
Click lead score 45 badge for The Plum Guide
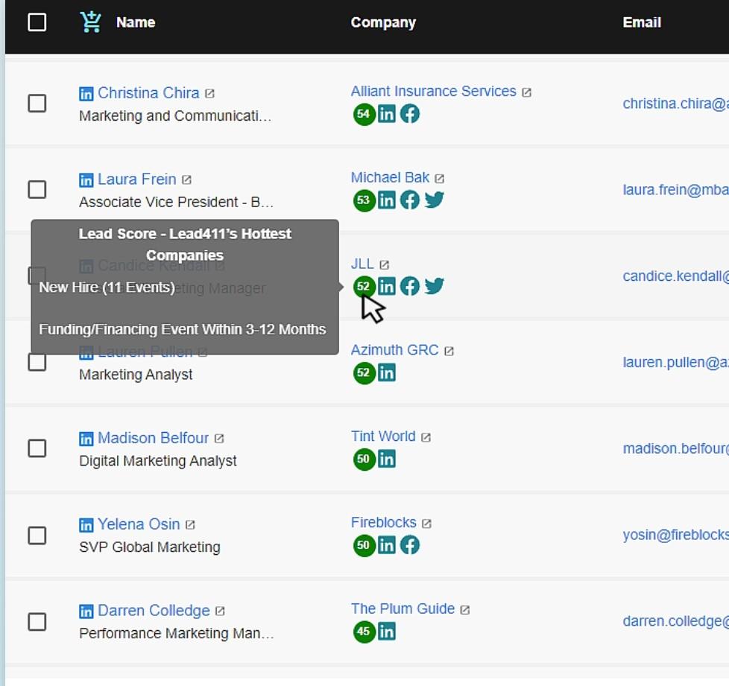coord(364,632)
